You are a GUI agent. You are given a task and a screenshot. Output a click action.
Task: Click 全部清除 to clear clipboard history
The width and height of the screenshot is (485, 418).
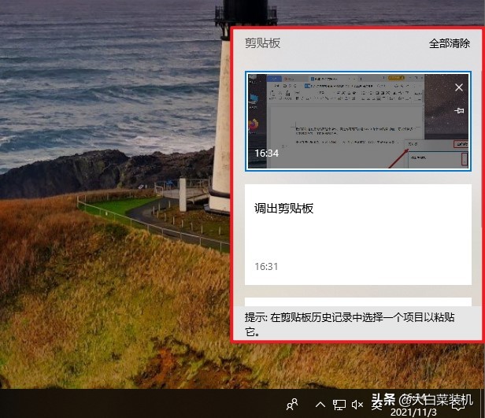pos(449,43)
